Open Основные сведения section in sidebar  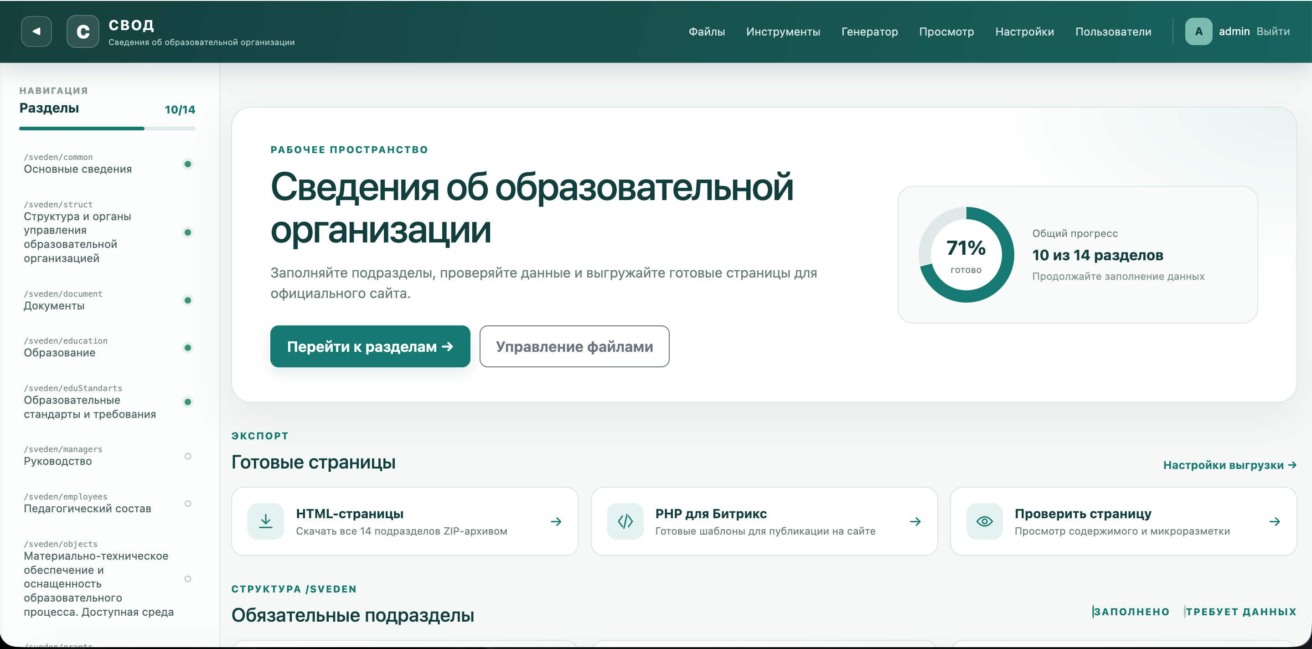point(107,164)
